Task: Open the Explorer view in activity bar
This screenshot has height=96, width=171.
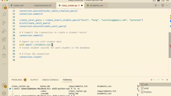Action: point(4,6)
